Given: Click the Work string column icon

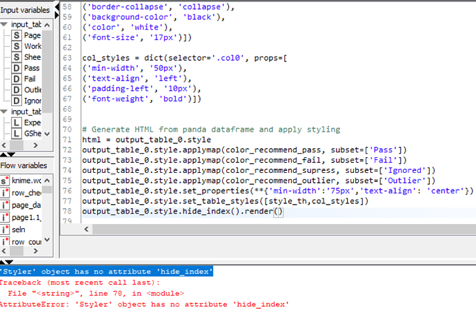Looking at the screenshot, I should [17, 46].
